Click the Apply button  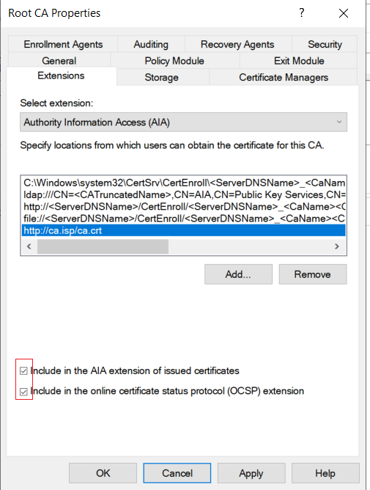point(251,473)
